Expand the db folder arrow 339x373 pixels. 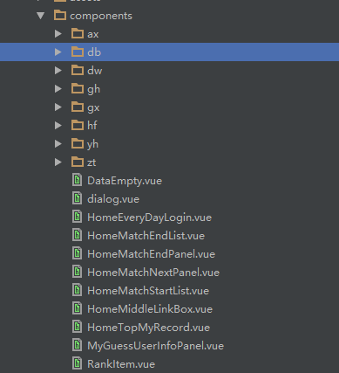pos(58,52)
